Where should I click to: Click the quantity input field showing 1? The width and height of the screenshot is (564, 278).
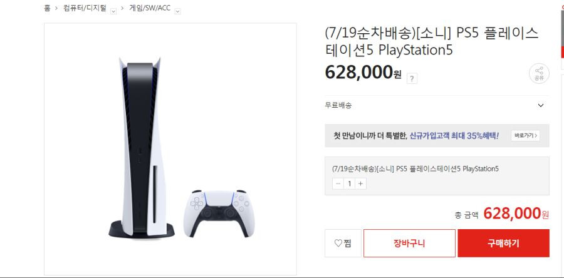349,184
